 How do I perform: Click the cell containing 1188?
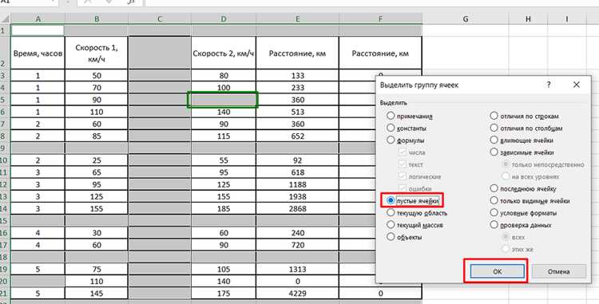click(x=297, y=184)
